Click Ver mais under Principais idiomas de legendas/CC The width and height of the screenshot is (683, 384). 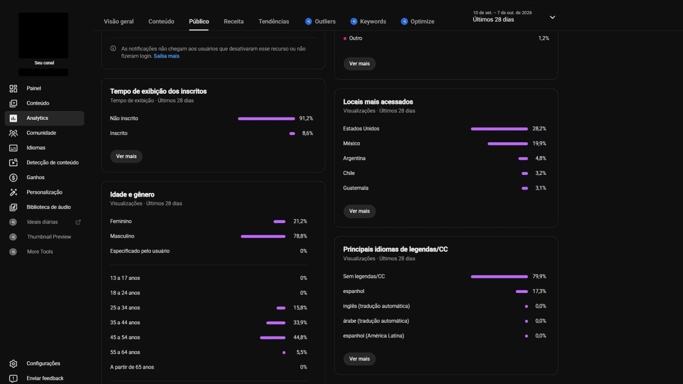pyautogui.click(x=360, y=359)
